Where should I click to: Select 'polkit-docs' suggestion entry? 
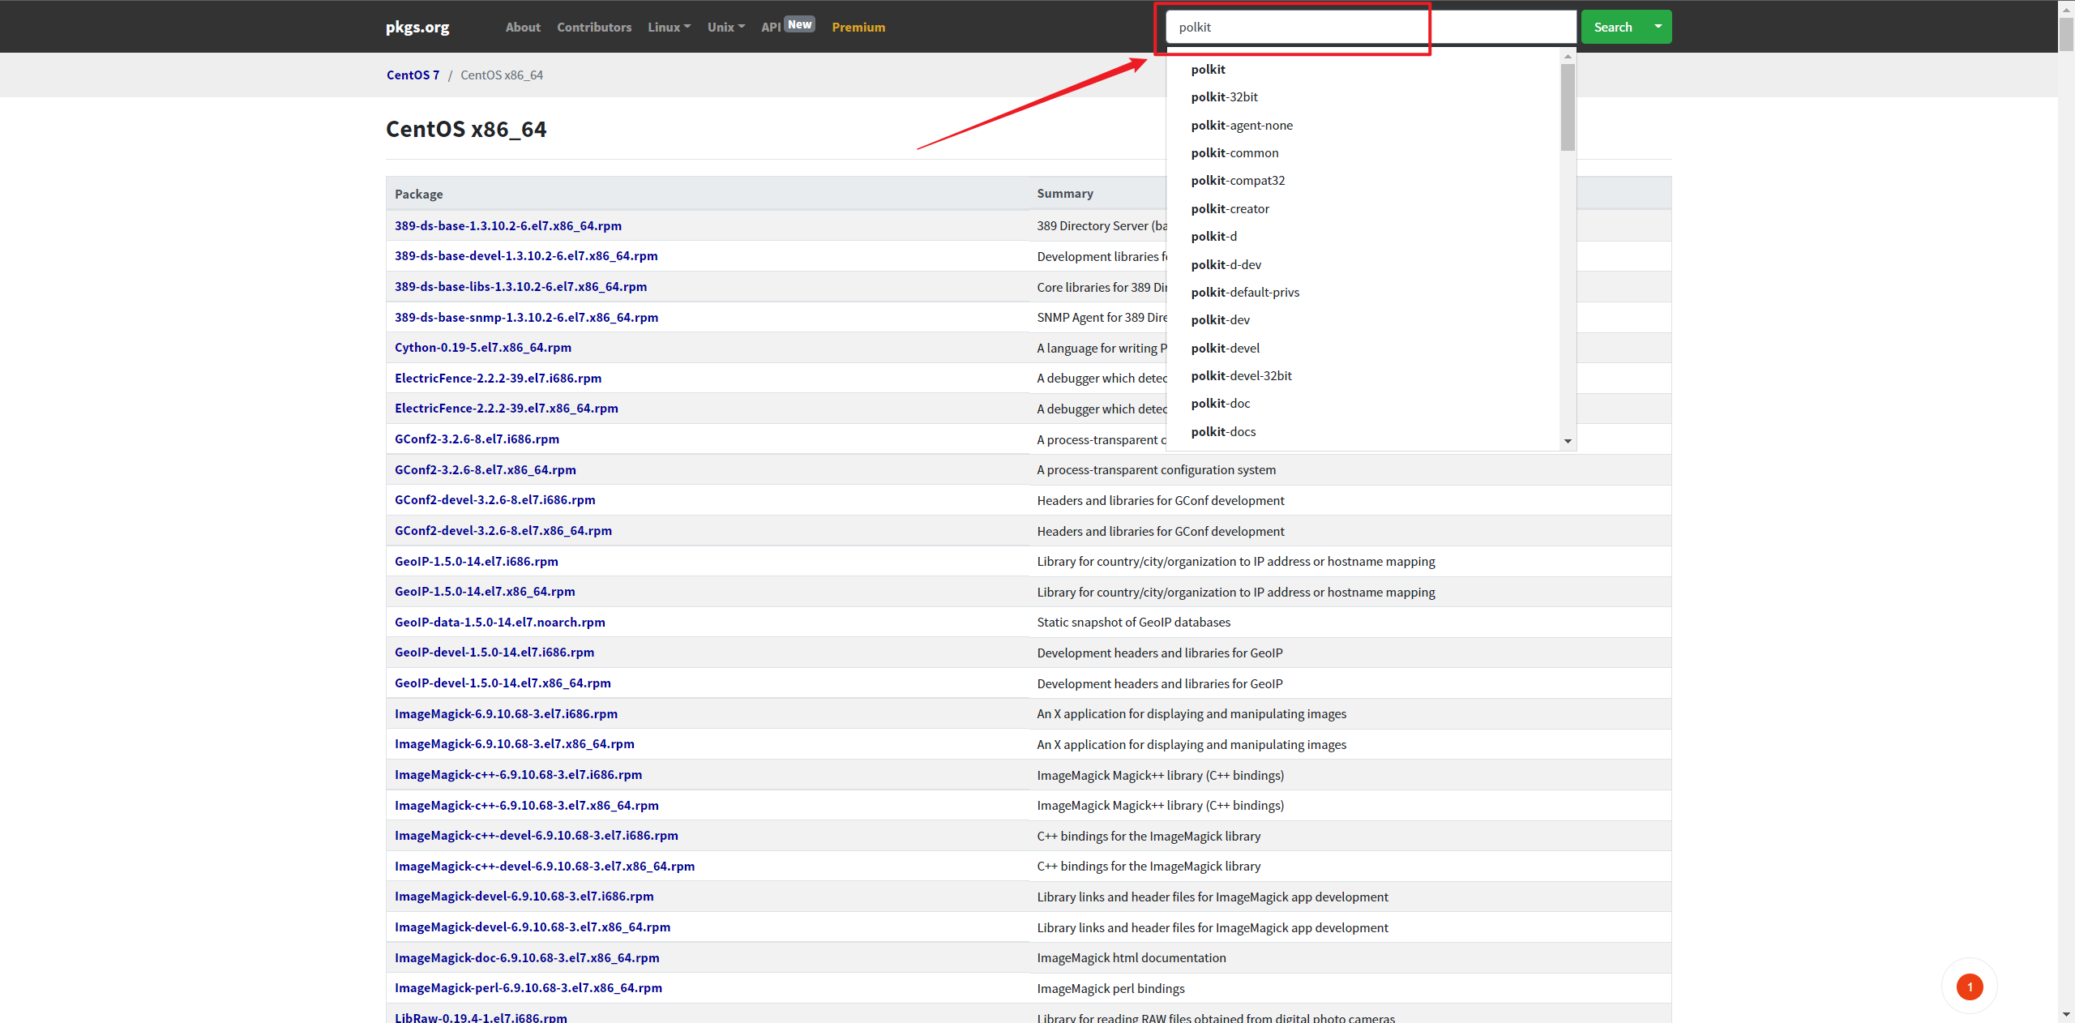click(1224, 431)
